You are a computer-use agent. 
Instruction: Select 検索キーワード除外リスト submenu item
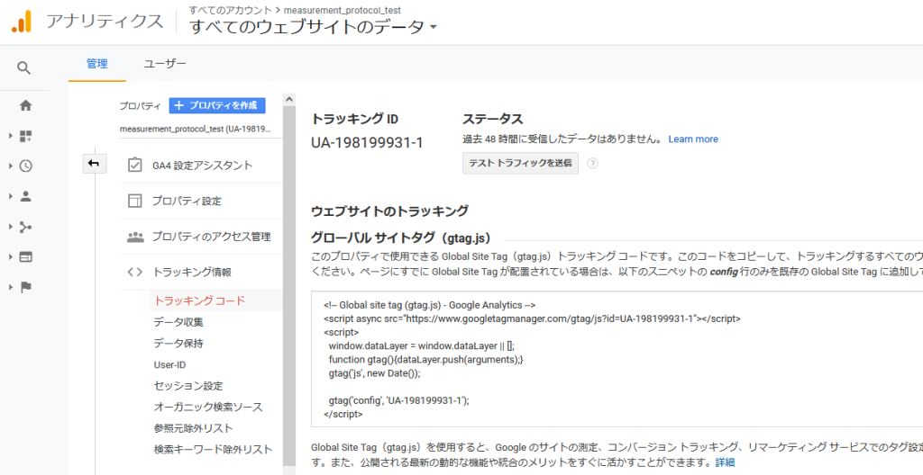coord(213,449)
